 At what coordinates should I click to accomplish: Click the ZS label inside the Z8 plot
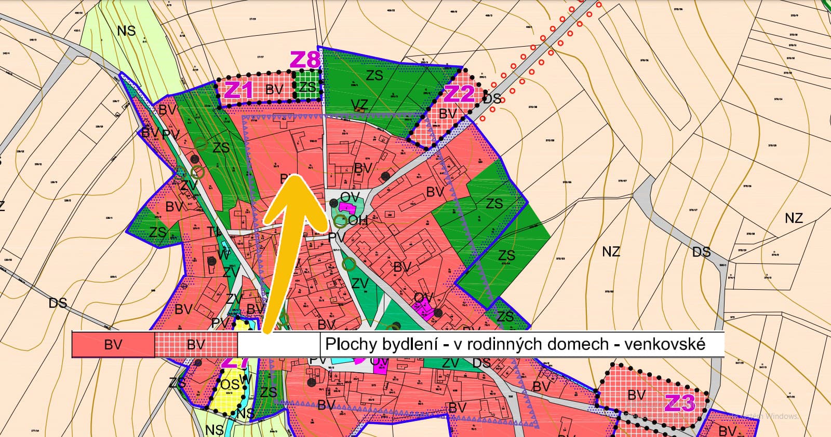tap(307, 87)
